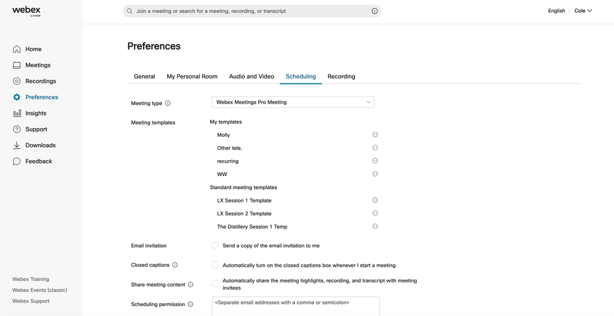614x316 pixels.
Task: Switch to My Personal Room tab
Action: [192, 77]
